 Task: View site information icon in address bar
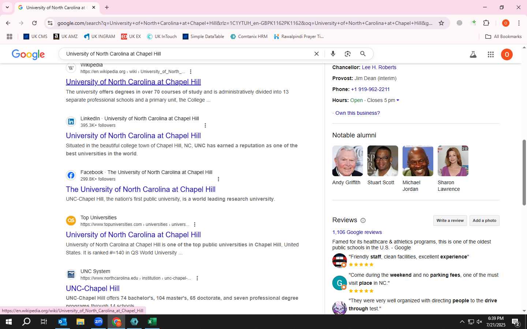click(x=50, y=23)
